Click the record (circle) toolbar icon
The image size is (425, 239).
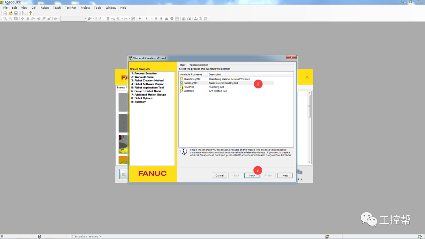[x=140, y=19]
